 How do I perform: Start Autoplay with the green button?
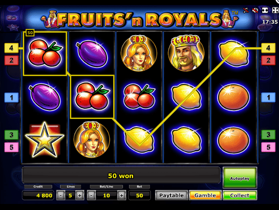click(x=240, y=178)
